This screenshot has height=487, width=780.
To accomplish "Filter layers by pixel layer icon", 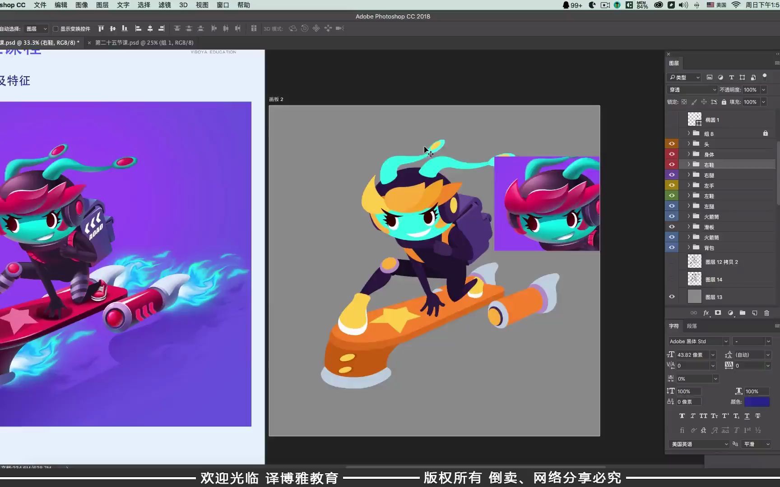I will (710, 77).
